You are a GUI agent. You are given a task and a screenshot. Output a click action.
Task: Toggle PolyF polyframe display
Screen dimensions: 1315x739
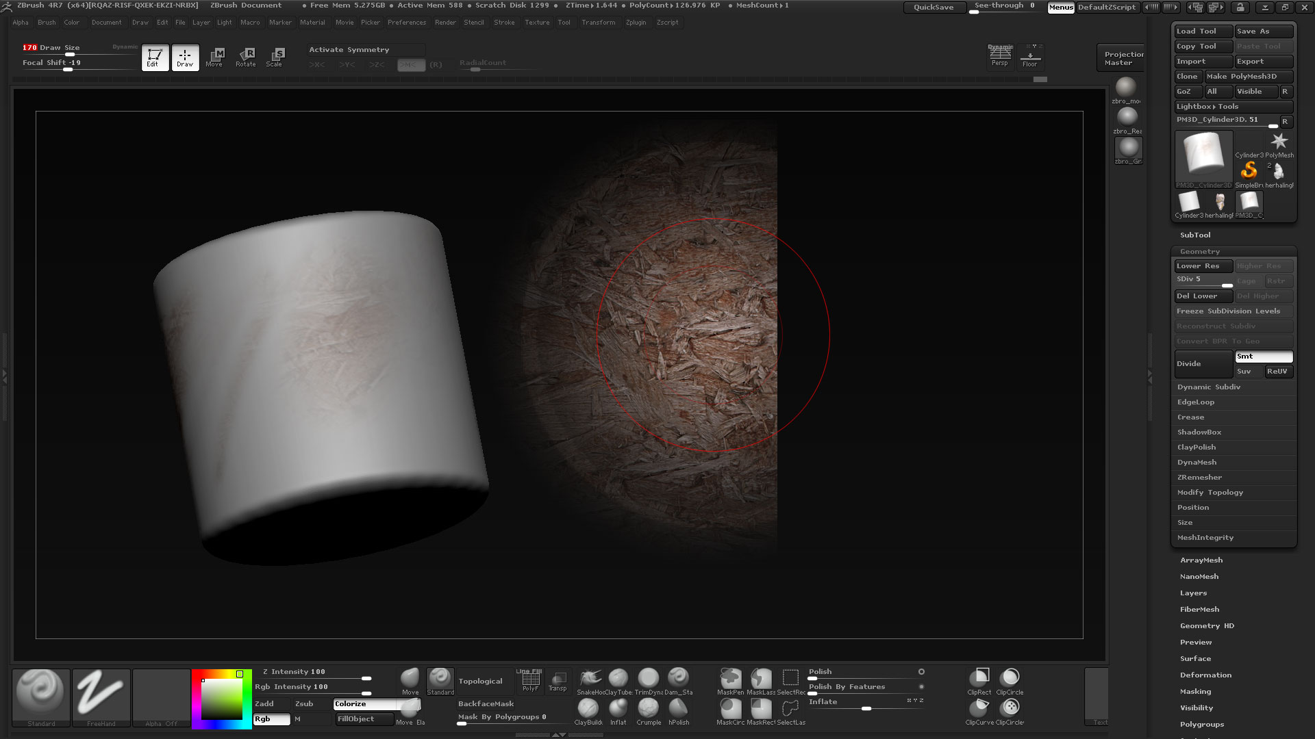(530, 680)
